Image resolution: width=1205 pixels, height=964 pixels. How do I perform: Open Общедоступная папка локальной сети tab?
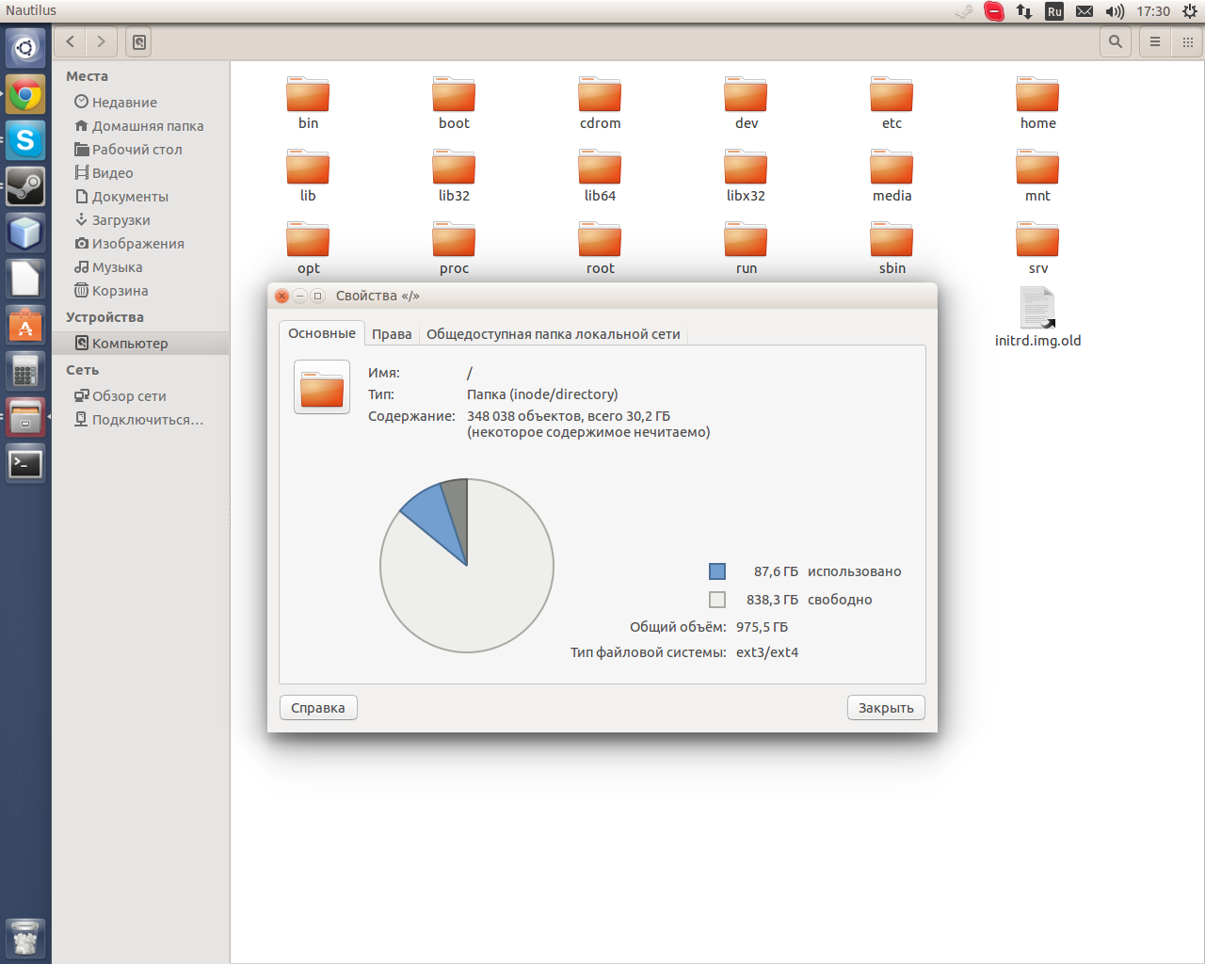click(x=553, y=334)
